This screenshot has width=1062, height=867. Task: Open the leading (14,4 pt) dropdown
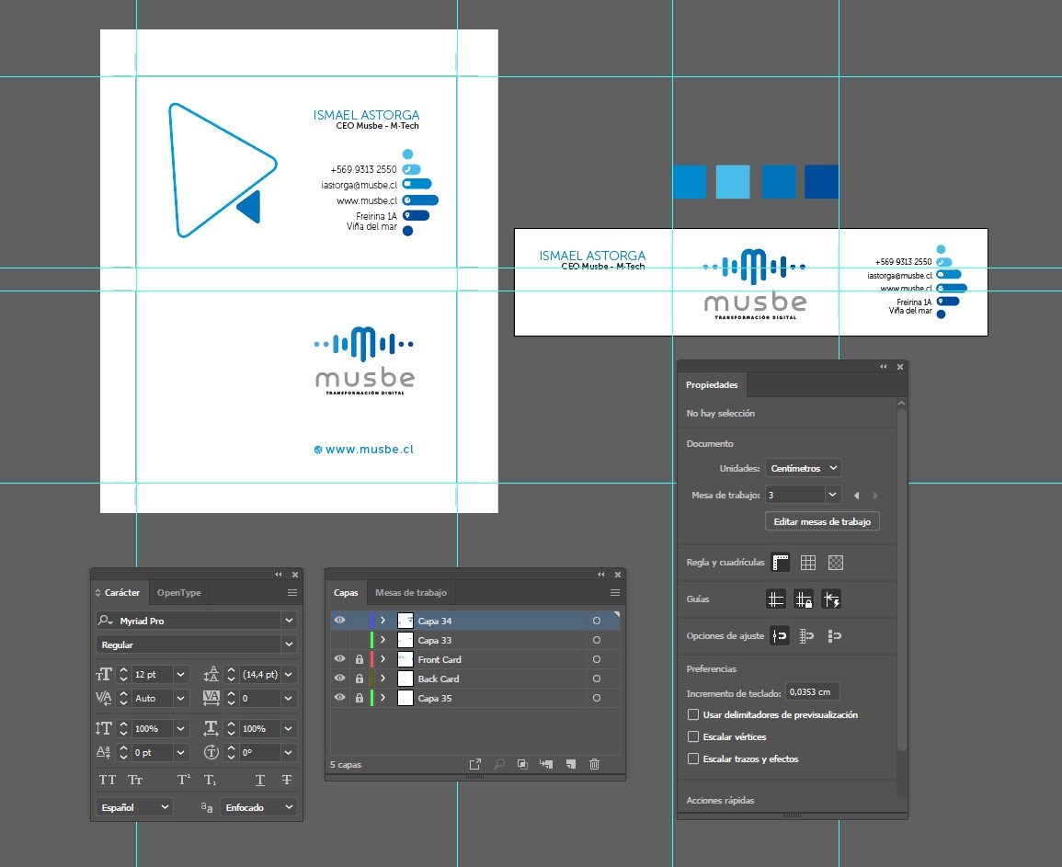point(290,675)
